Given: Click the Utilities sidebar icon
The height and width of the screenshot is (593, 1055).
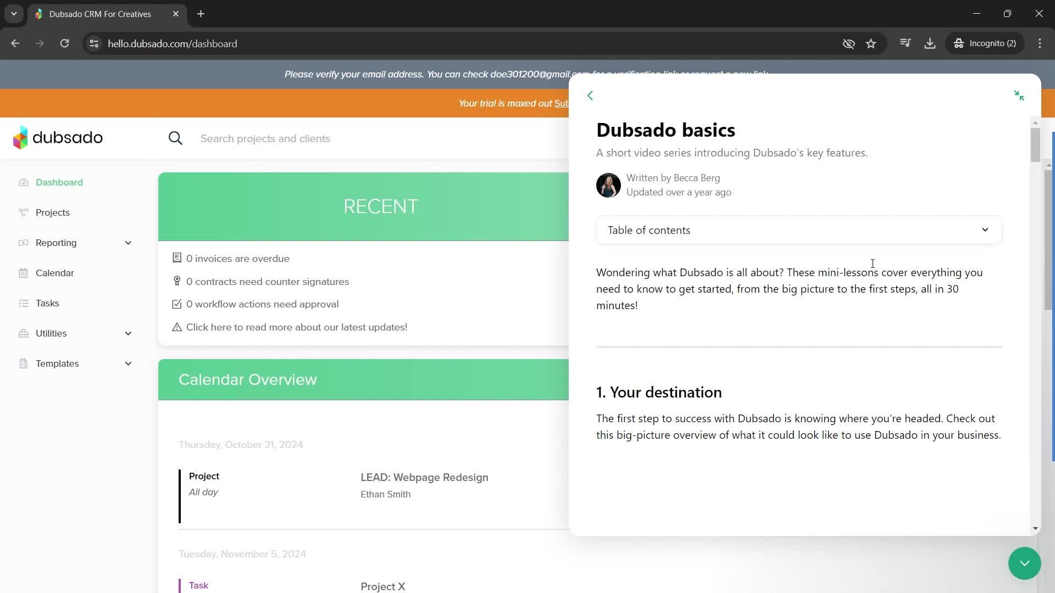Looking at the screenshot, I should (23, 333).
